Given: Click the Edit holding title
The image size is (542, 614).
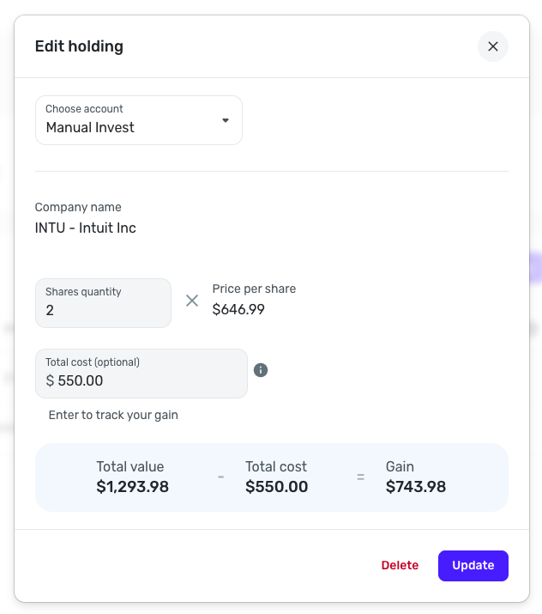Looking at the screenshot, I should tap(79, 46).
